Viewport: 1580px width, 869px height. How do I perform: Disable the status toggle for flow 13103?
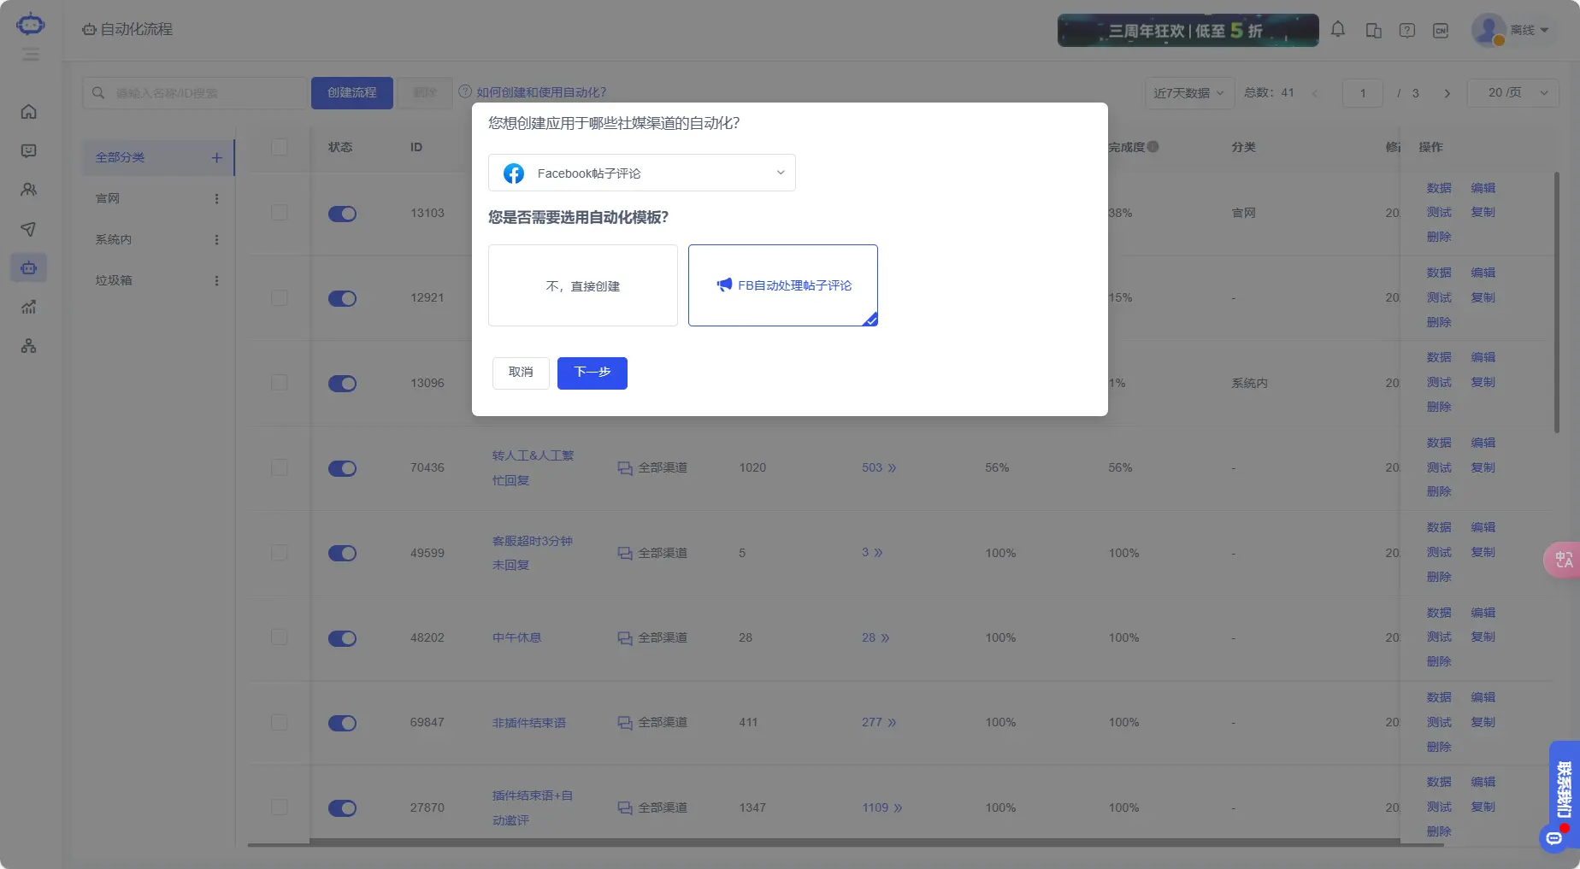pyautogui.click(x=342, y=214)
